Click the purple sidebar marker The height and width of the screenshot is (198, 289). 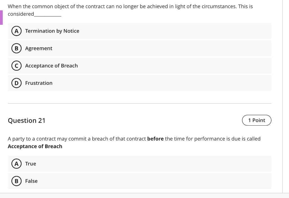[1, 17]
